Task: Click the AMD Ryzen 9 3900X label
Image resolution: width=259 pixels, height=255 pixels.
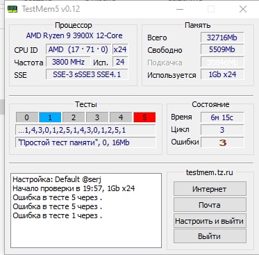Action: [74, 35]
